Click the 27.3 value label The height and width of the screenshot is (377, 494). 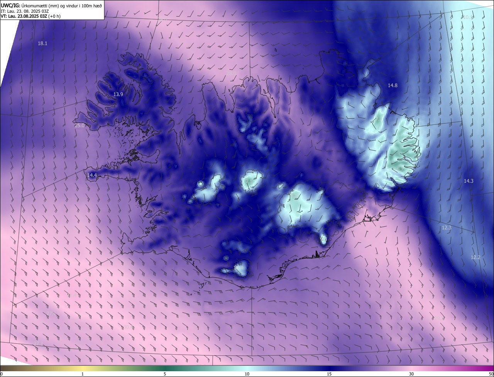pyautogui.click(x=38, y=343)
